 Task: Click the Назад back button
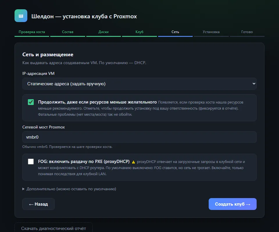38,204
